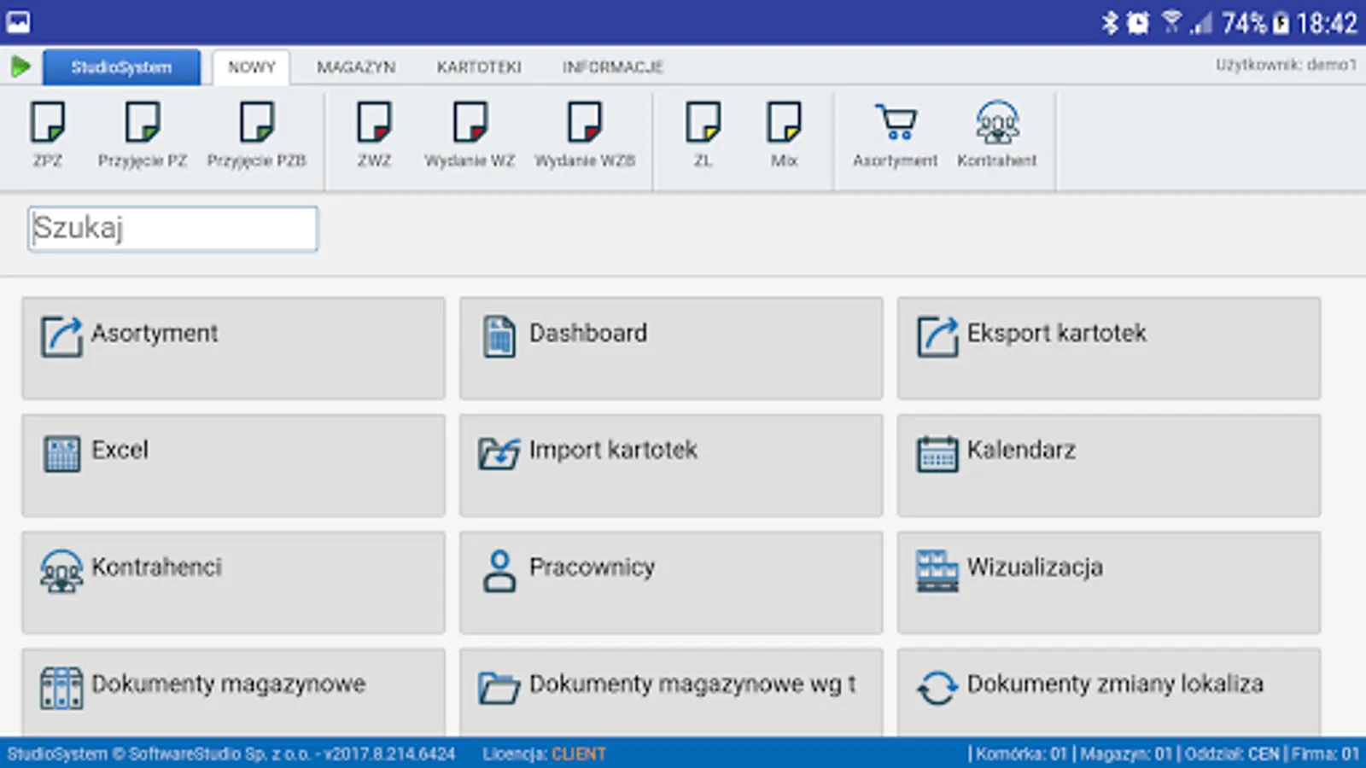Open the Kalendarz tile

tap(1108, 465)
